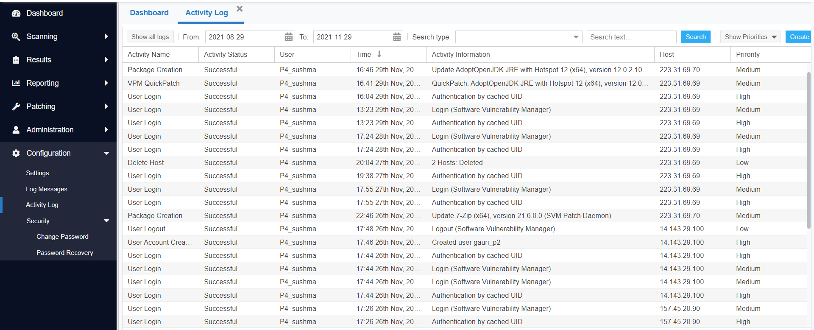The height and width of the screenshot is (330, 814).
Task: Click the Results clipboard icon
Action: (x=16, y=60)
